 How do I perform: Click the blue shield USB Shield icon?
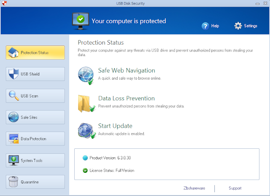13,74
